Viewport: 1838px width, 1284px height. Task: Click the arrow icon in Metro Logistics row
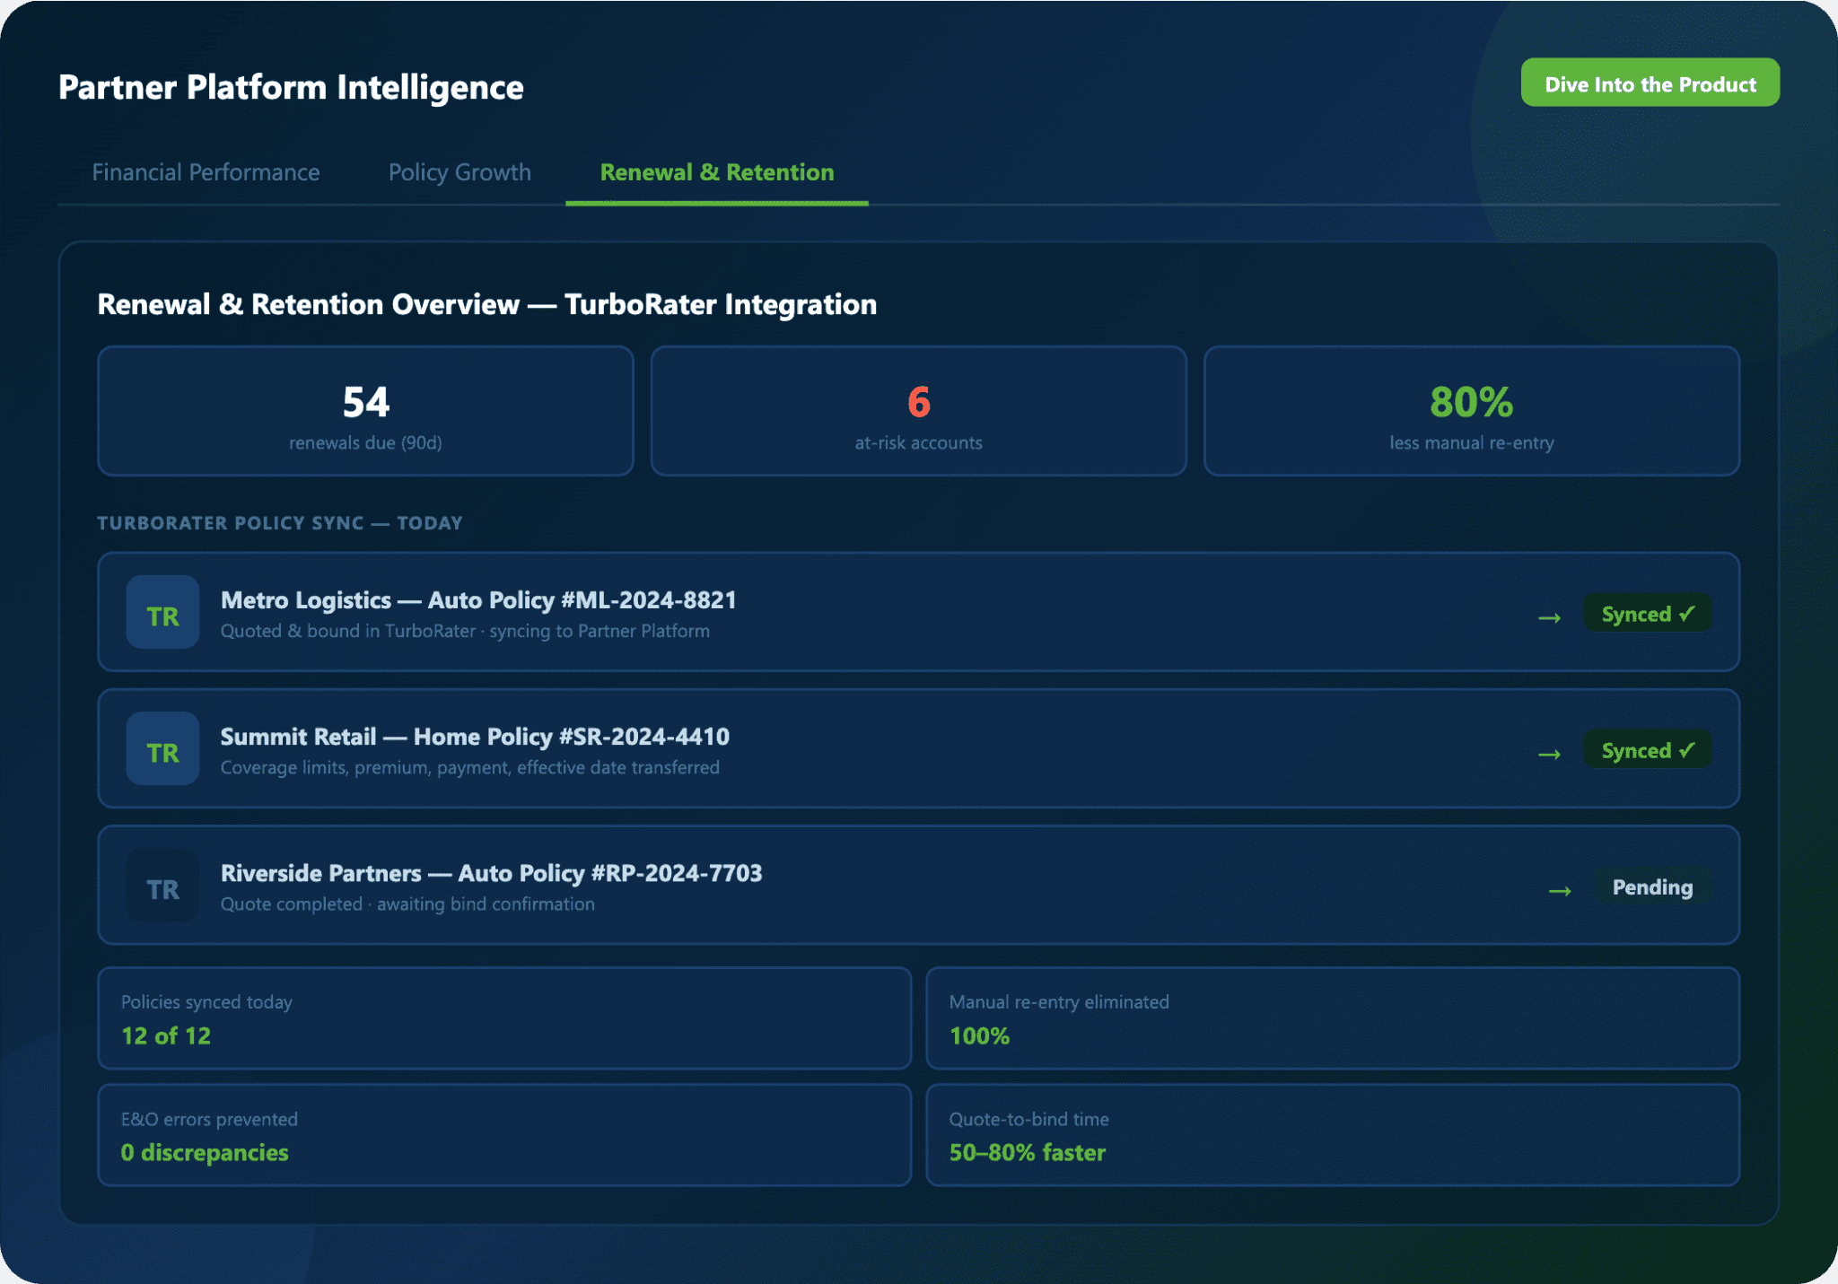point(1549,617)
